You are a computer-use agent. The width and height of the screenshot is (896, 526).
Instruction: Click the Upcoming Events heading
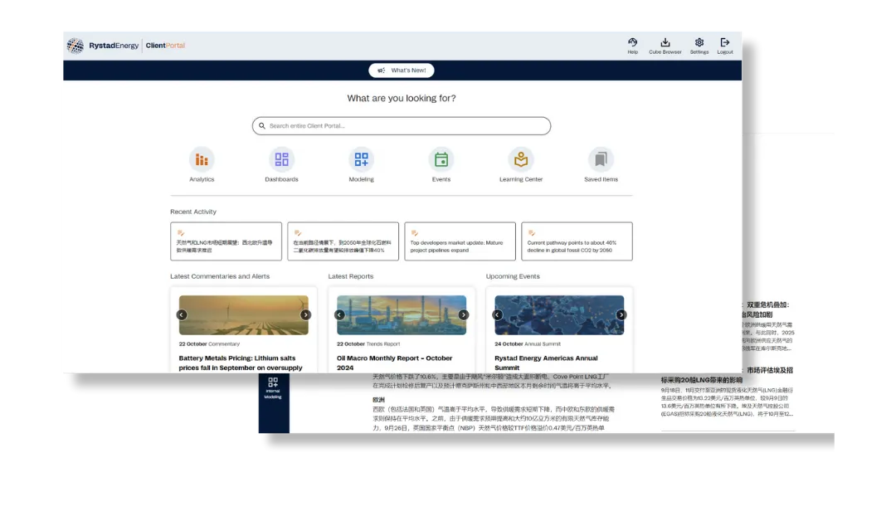pyautogui.click(x=513, y=276)
